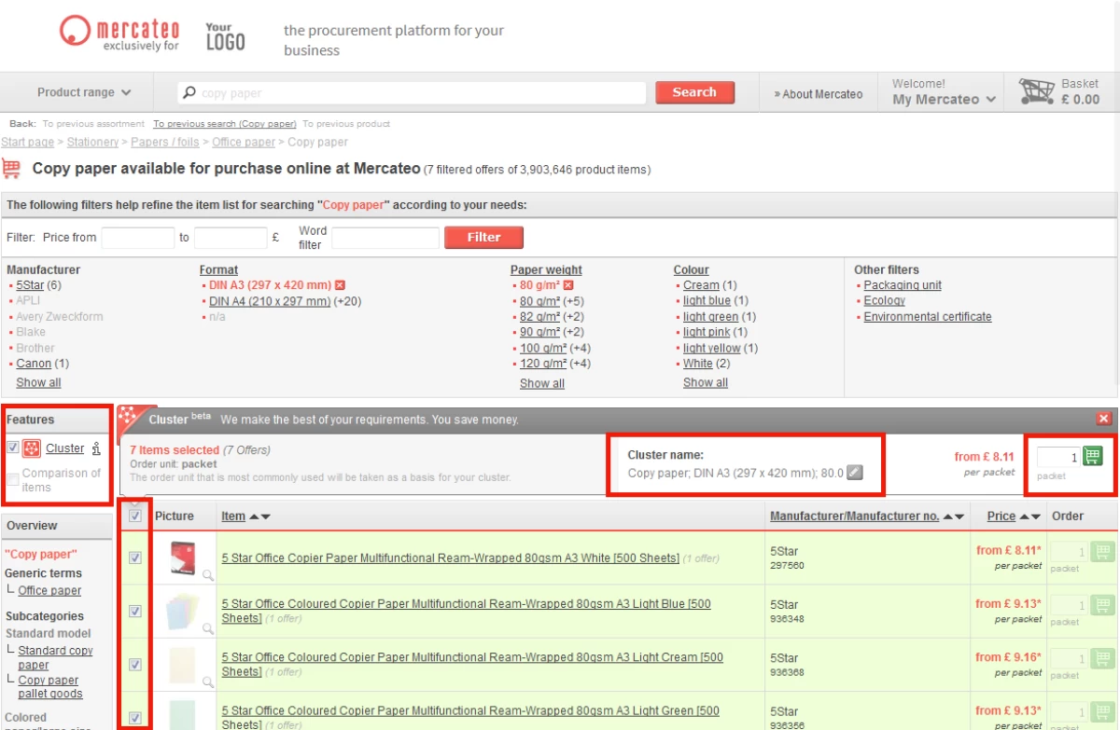Image resolution: width=1120 pixels, height=730 pixels.
Task: Remove the DIN A3 format filter icon
Action: [x=340, y=285]
